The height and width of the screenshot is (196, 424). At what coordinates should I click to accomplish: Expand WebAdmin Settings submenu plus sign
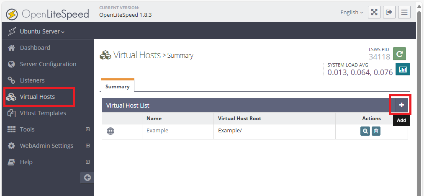click(x=87, y=145)
